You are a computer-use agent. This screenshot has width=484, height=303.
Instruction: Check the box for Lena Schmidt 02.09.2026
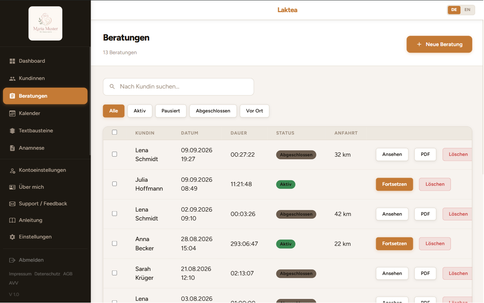point(115,213)
